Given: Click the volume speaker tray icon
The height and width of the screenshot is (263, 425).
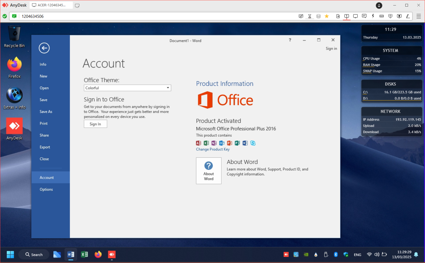Looking at the screenshot, I should 377,254.
